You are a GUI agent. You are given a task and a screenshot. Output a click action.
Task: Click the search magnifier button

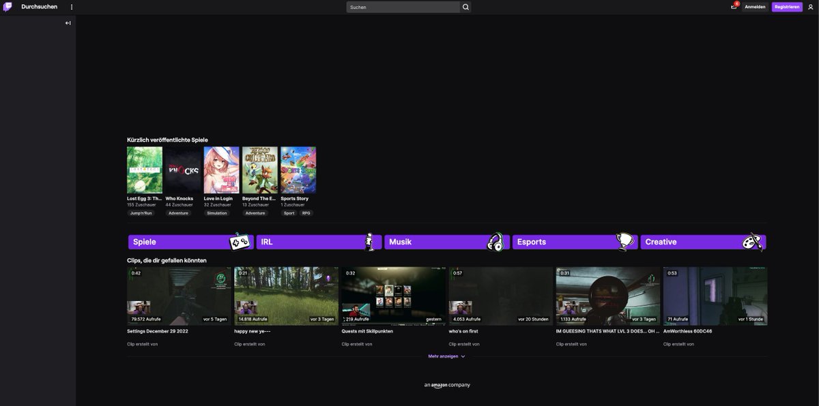coord(465,7)
